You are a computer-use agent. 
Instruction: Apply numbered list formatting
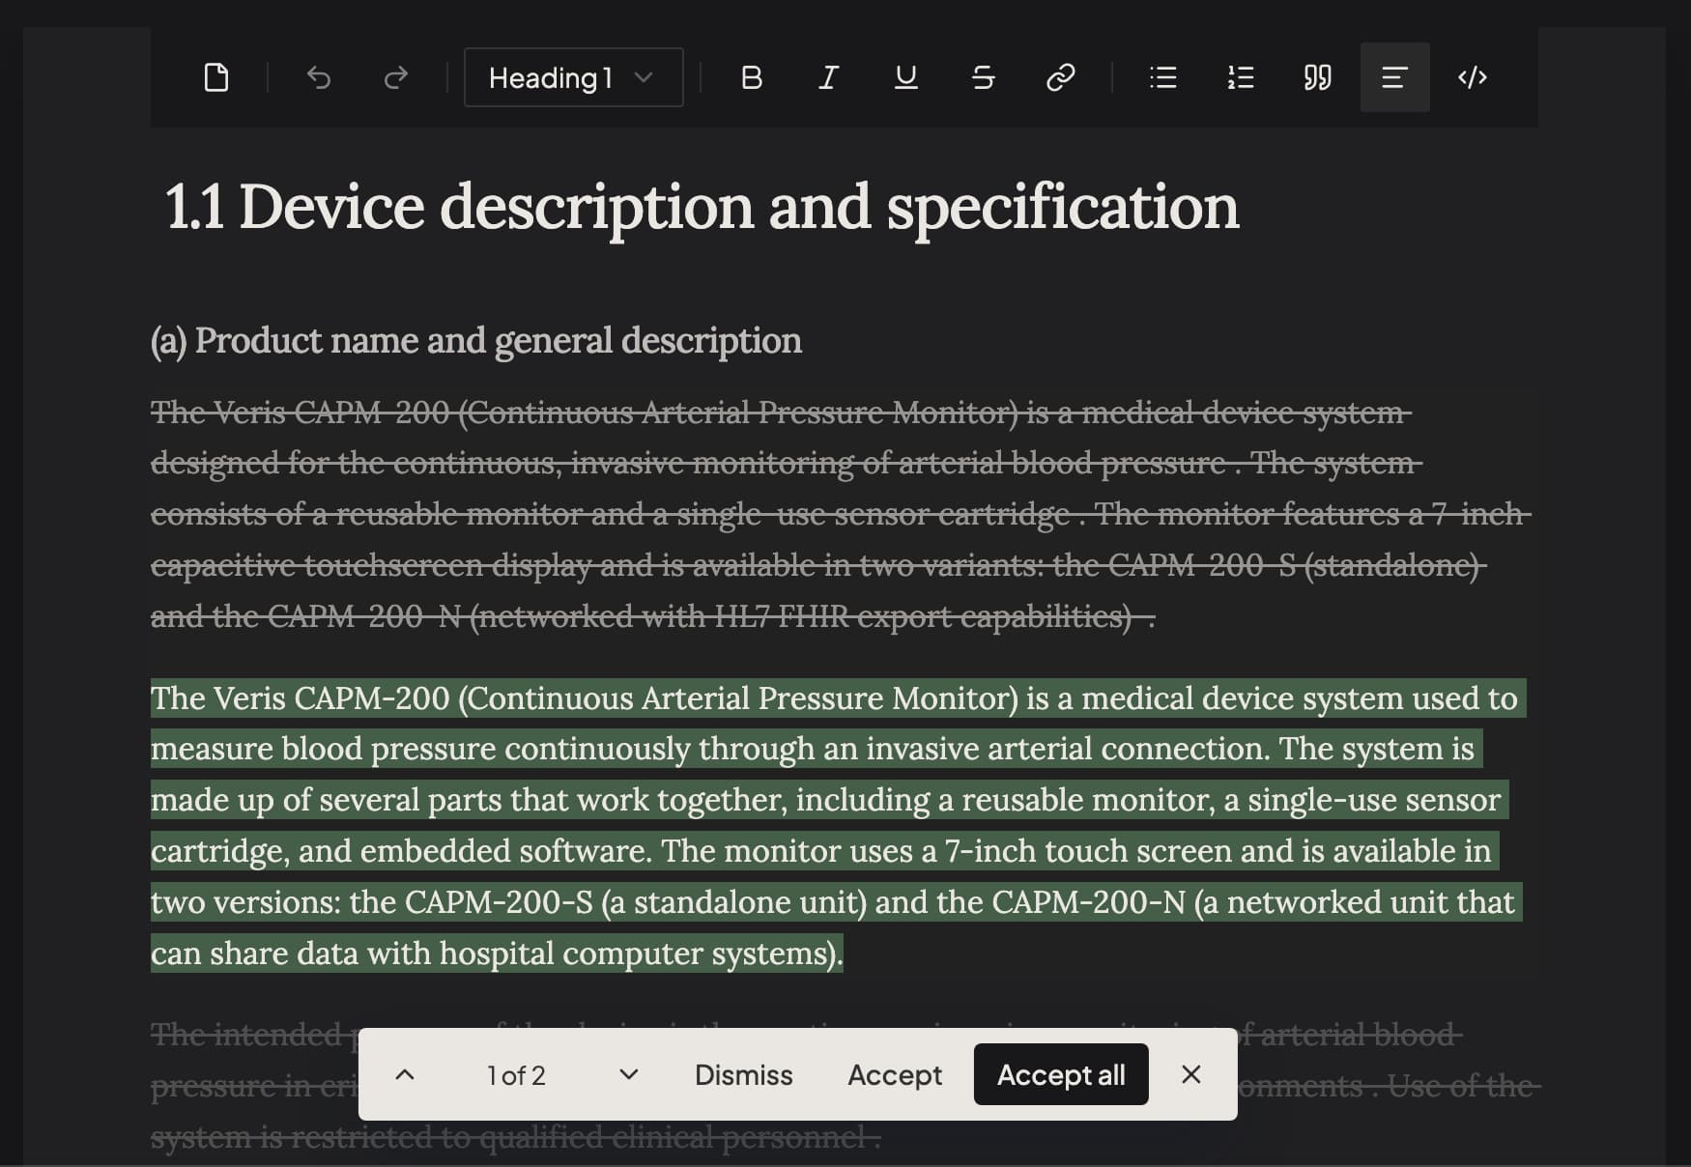[x=1241, y=77]
